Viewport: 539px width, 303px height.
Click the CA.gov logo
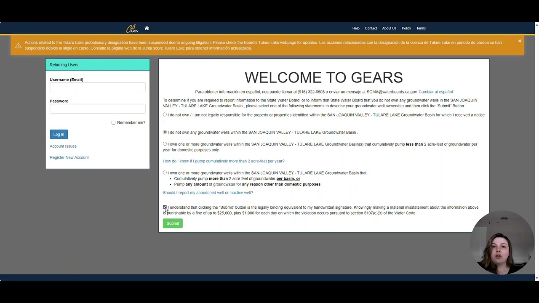132,29
